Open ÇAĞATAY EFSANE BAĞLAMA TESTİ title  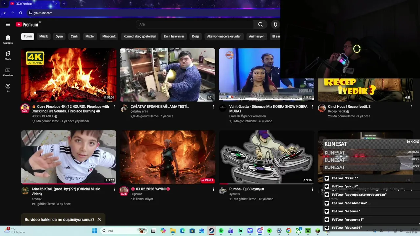(x=160, y=107)
